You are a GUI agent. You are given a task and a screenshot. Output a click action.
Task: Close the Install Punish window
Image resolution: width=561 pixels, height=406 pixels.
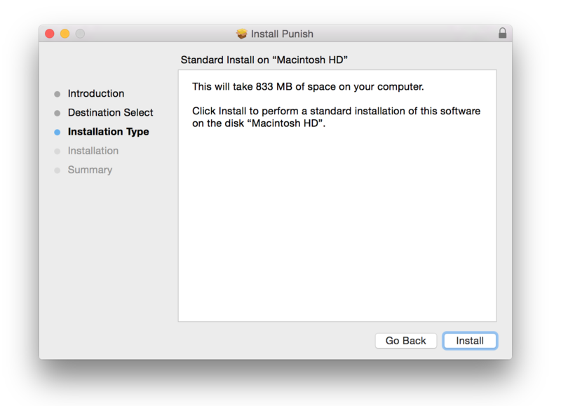click(x=50, y=34)
